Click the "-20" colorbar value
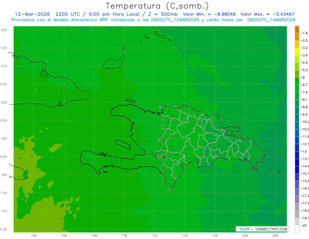 [303, 225]
